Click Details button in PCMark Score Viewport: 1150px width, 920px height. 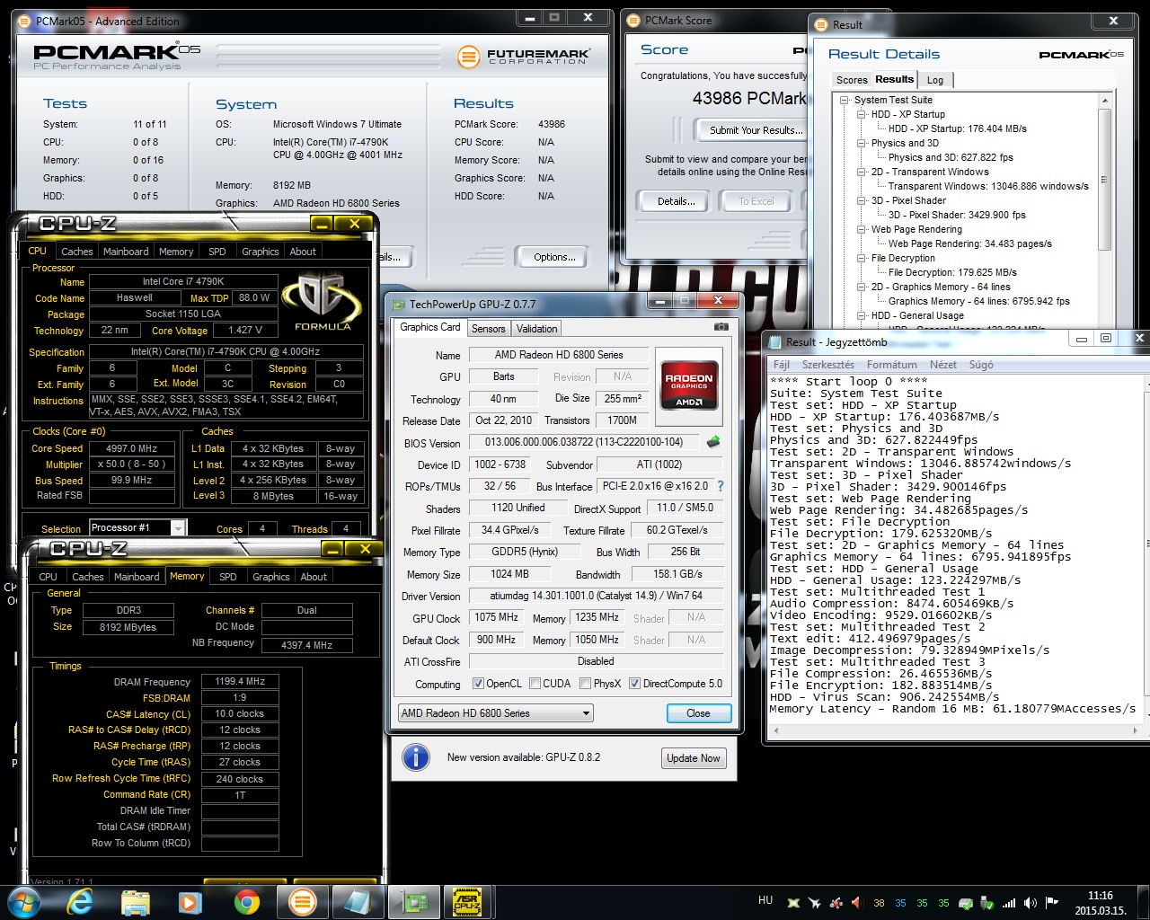click(676, 201)
